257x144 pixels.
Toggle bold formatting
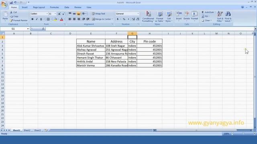[x=33, y=19]
